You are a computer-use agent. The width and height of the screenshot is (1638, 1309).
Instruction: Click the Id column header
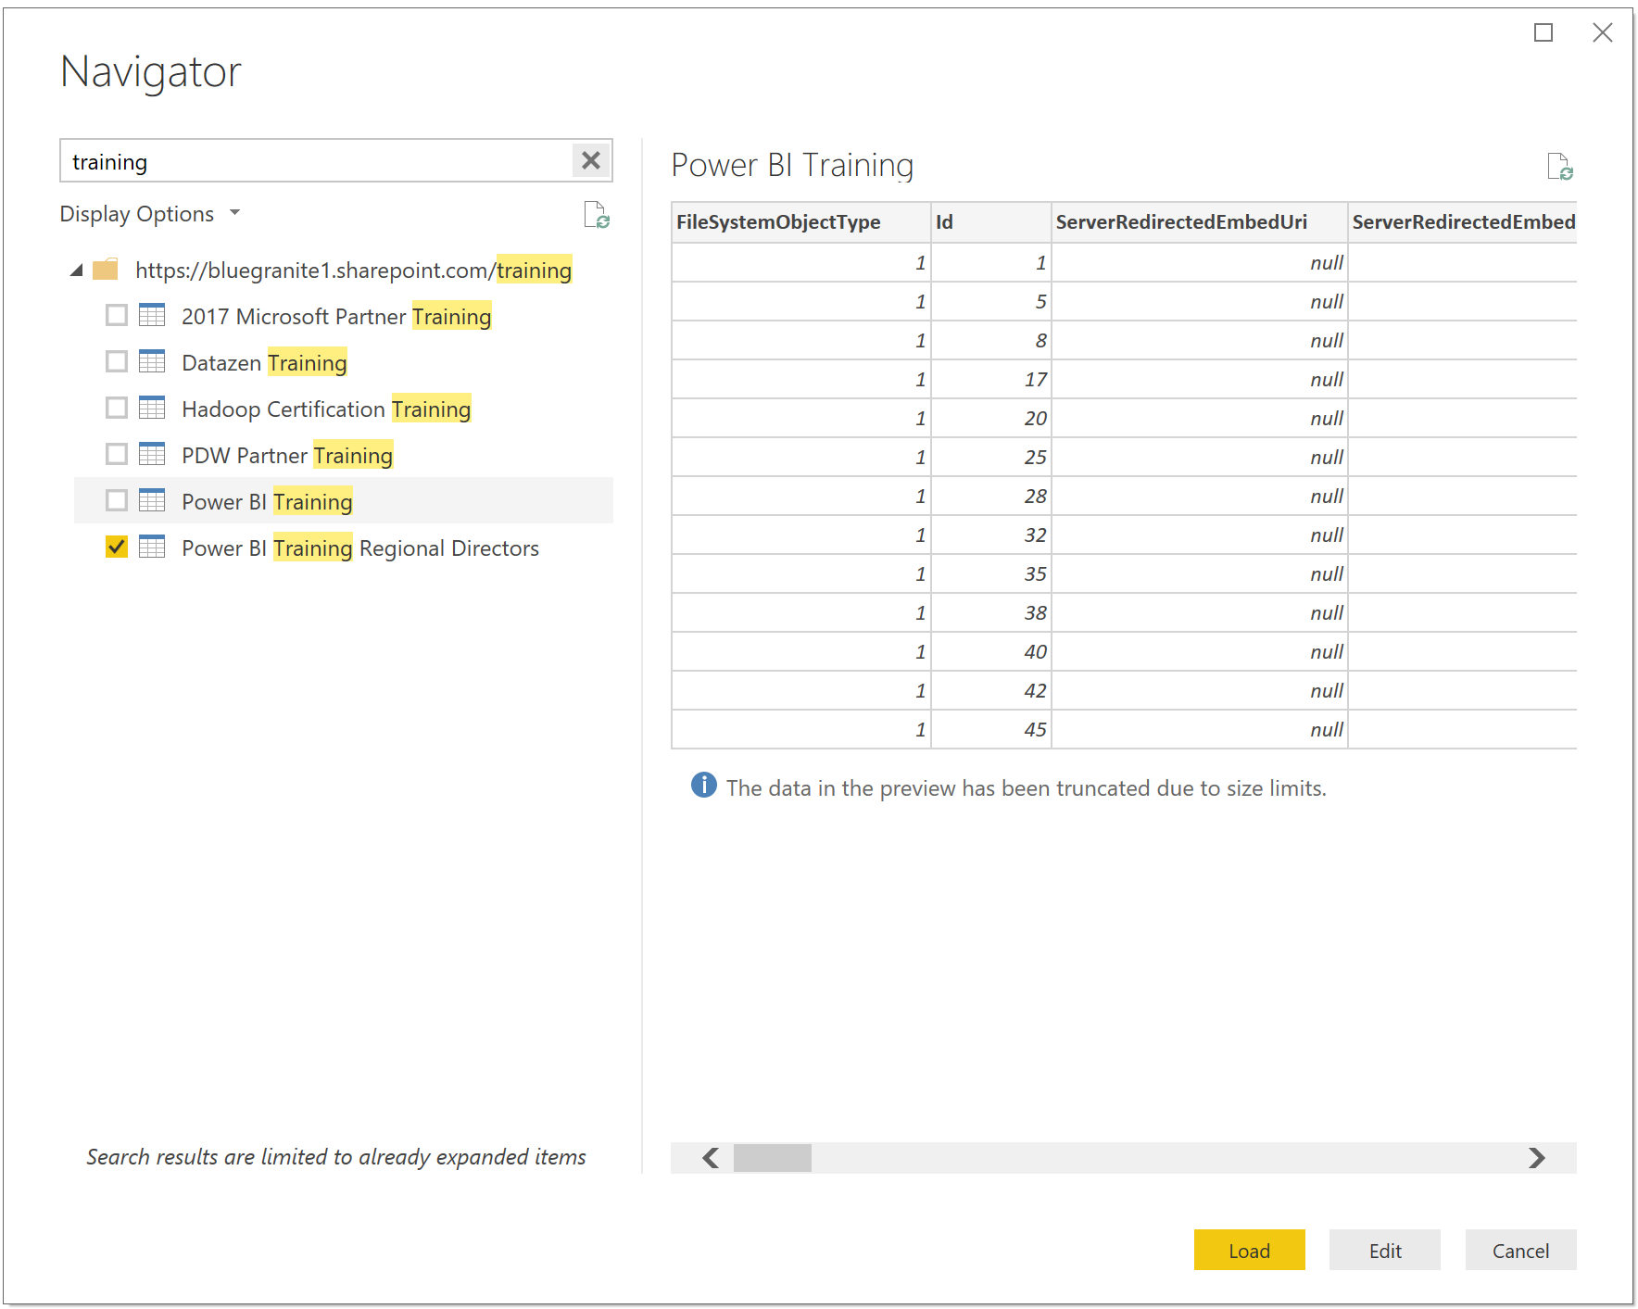point(991,222)
